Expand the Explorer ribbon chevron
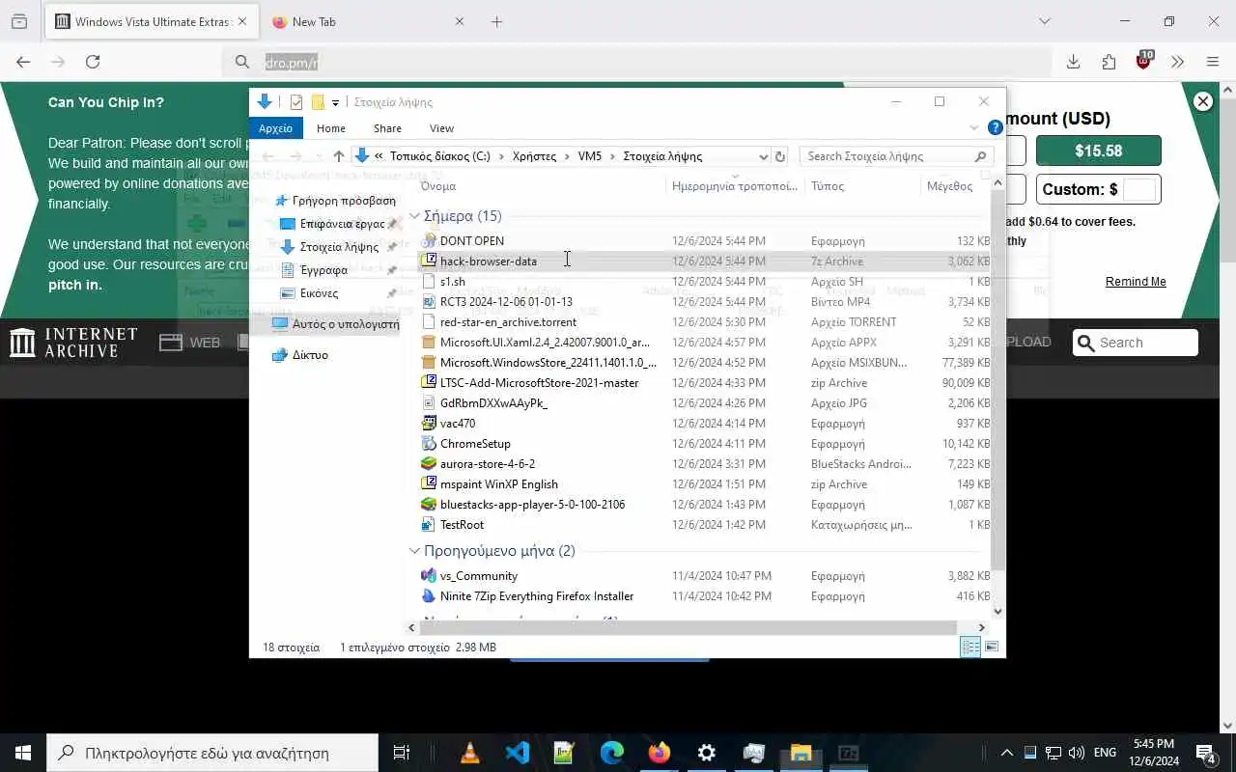The image size is (1236, 772). [x=973, y=127]
